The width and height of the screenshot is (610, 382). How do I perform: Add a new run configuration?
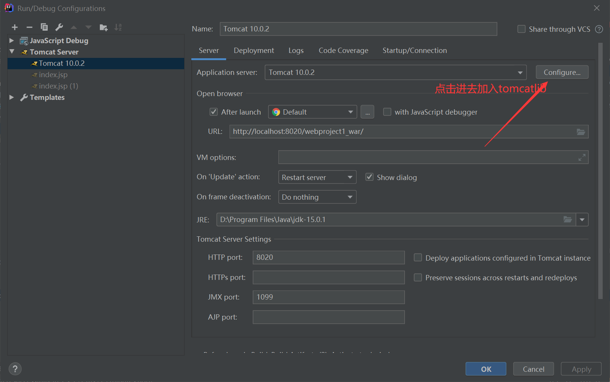click(x=14, y=27)
